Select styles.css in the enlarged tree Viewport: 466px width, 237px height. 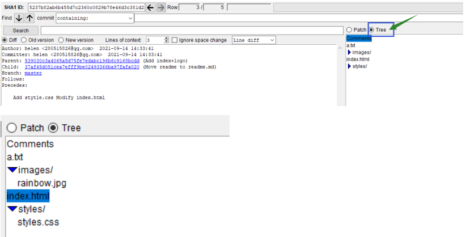click(39, 222)
